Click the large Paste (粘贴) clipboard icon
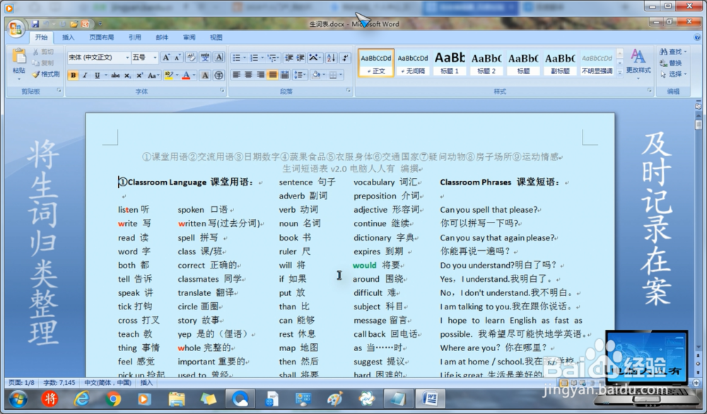The height and width of the screenshot is (414, 707). pos(19,57)
